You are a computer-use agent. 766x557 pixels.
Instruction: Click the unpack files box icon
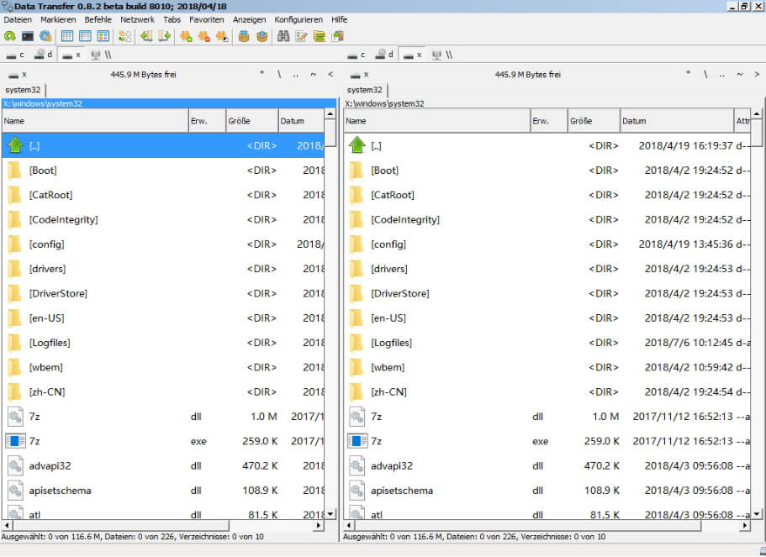(x=261, y=36)
